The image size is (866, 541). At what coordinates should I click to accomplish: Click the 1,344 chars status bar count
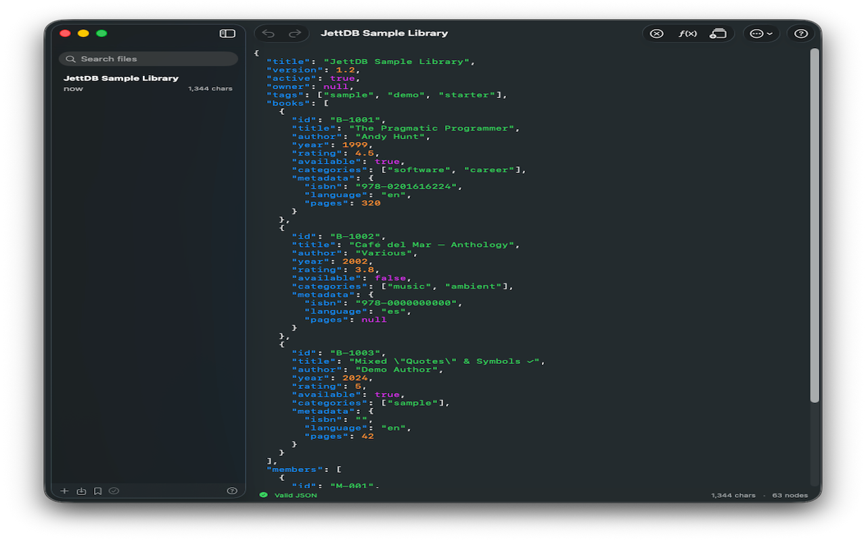tap(733, 495)
